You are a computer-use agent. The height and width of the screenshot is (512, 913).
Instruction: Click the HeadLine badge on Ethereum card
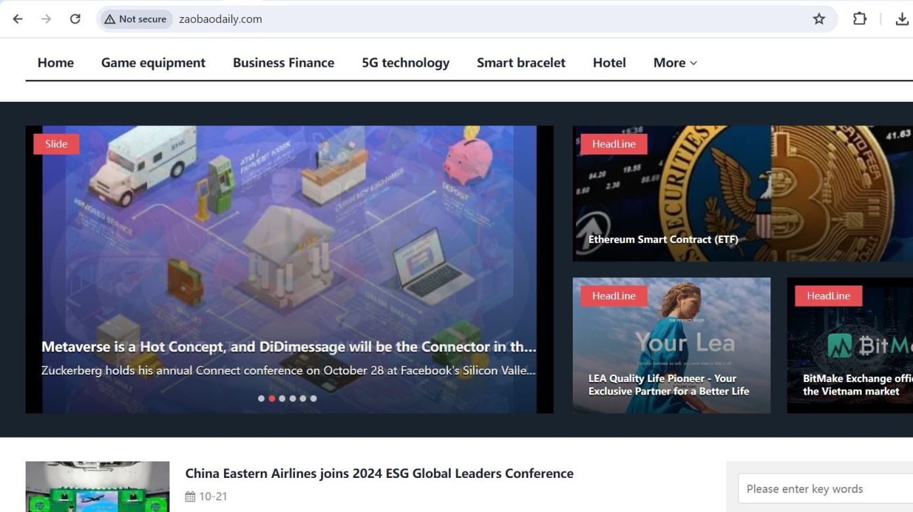point(614,144)
